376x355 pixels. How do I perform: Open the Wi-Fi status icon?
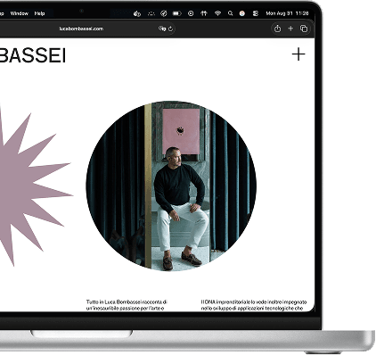pyautogui.click(x=217, y=13)
